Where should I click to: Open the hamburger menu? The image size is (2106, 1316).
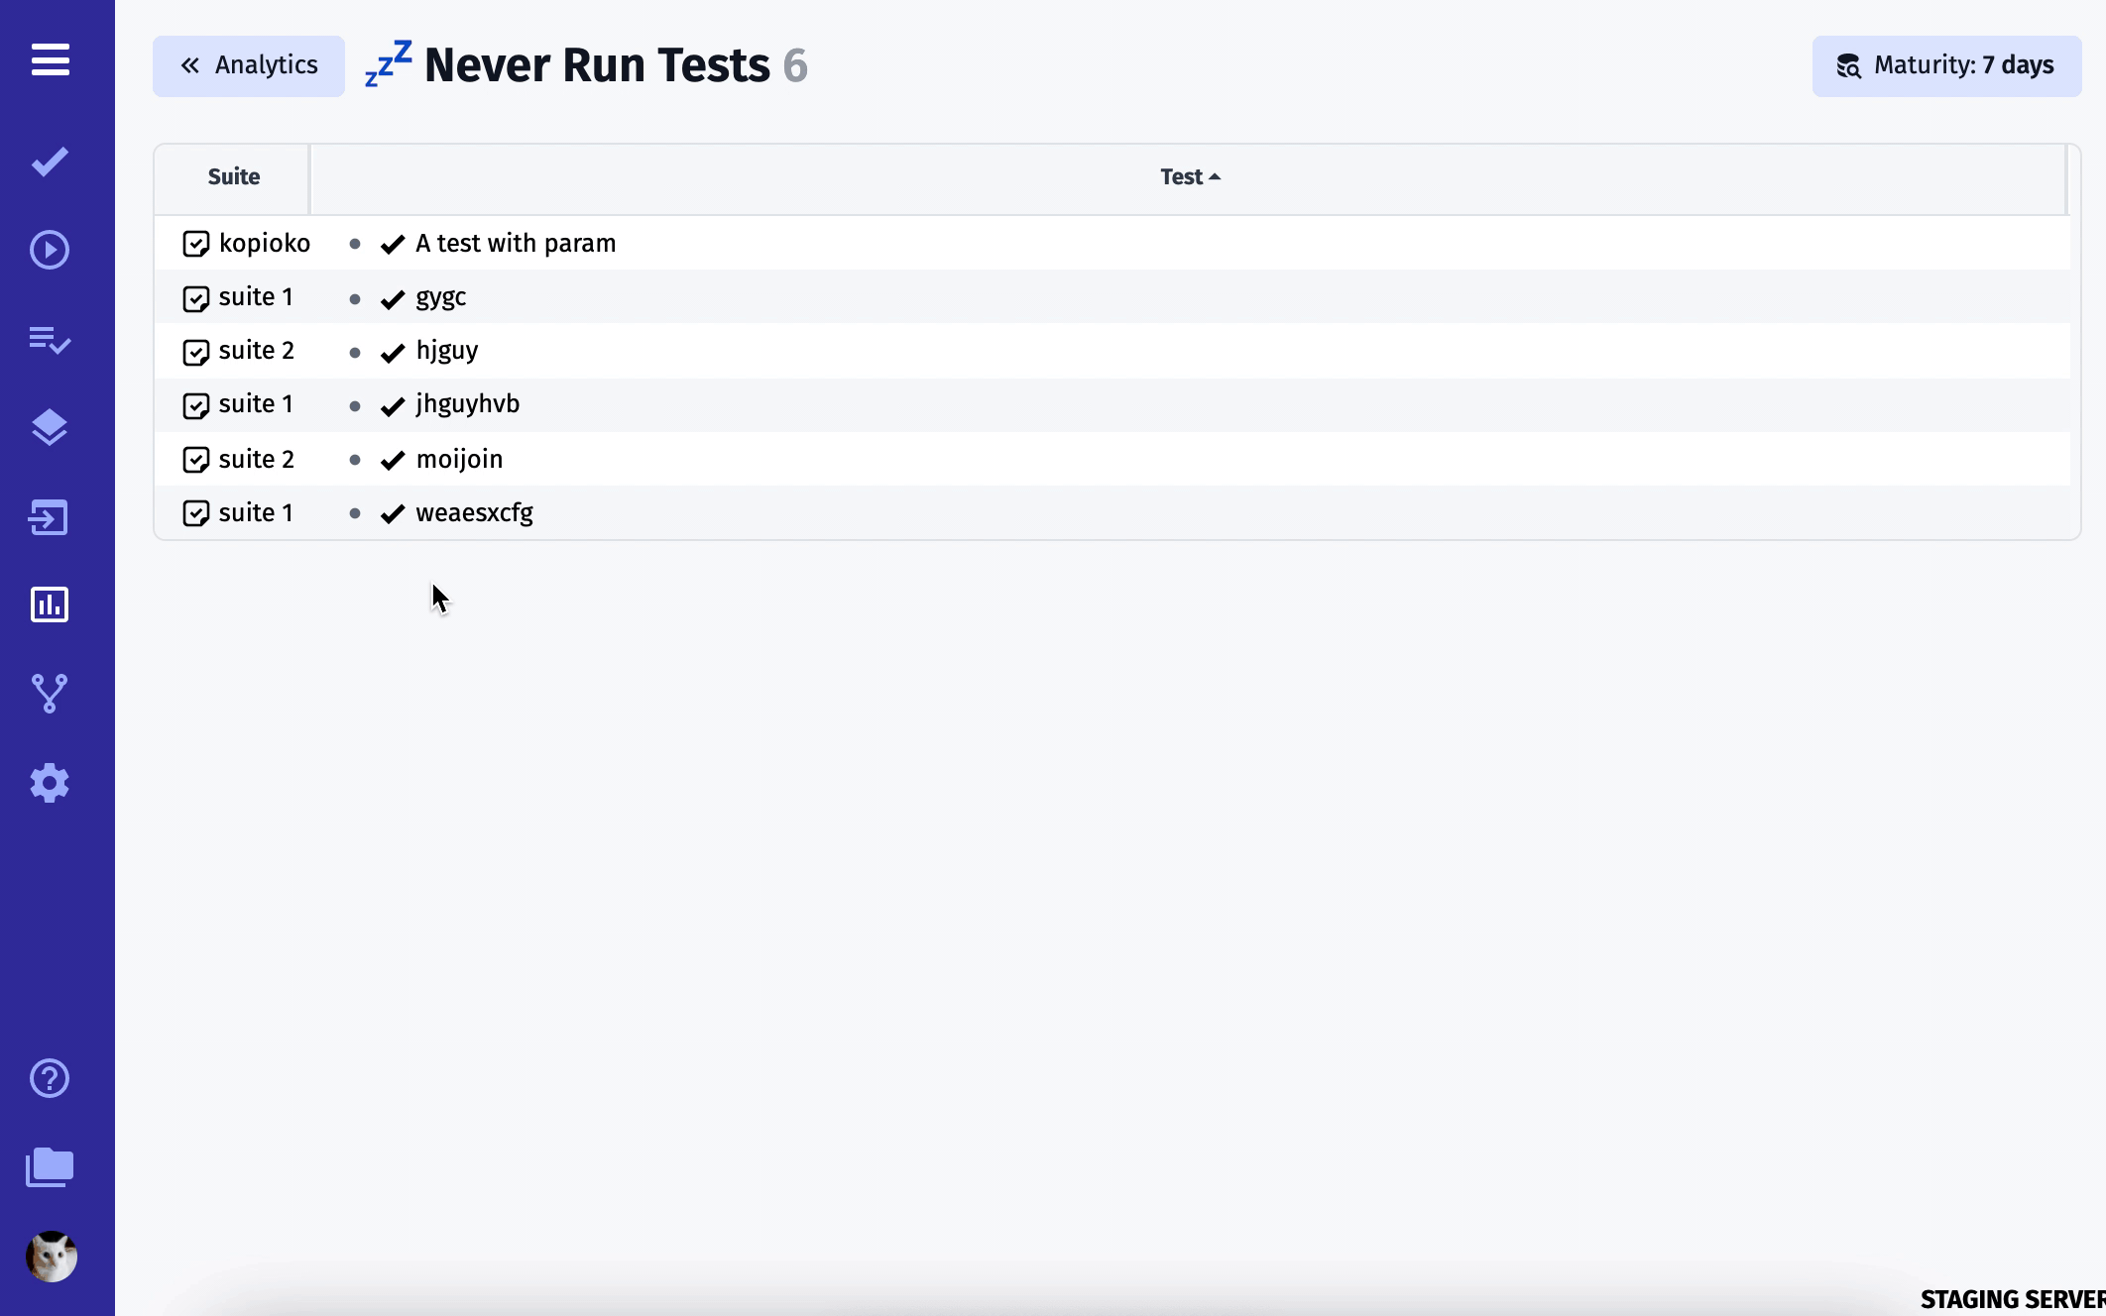coord(50,60)
